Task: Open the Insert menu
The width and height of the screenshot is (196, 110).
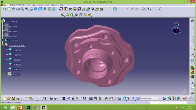Action: [41, 5]
